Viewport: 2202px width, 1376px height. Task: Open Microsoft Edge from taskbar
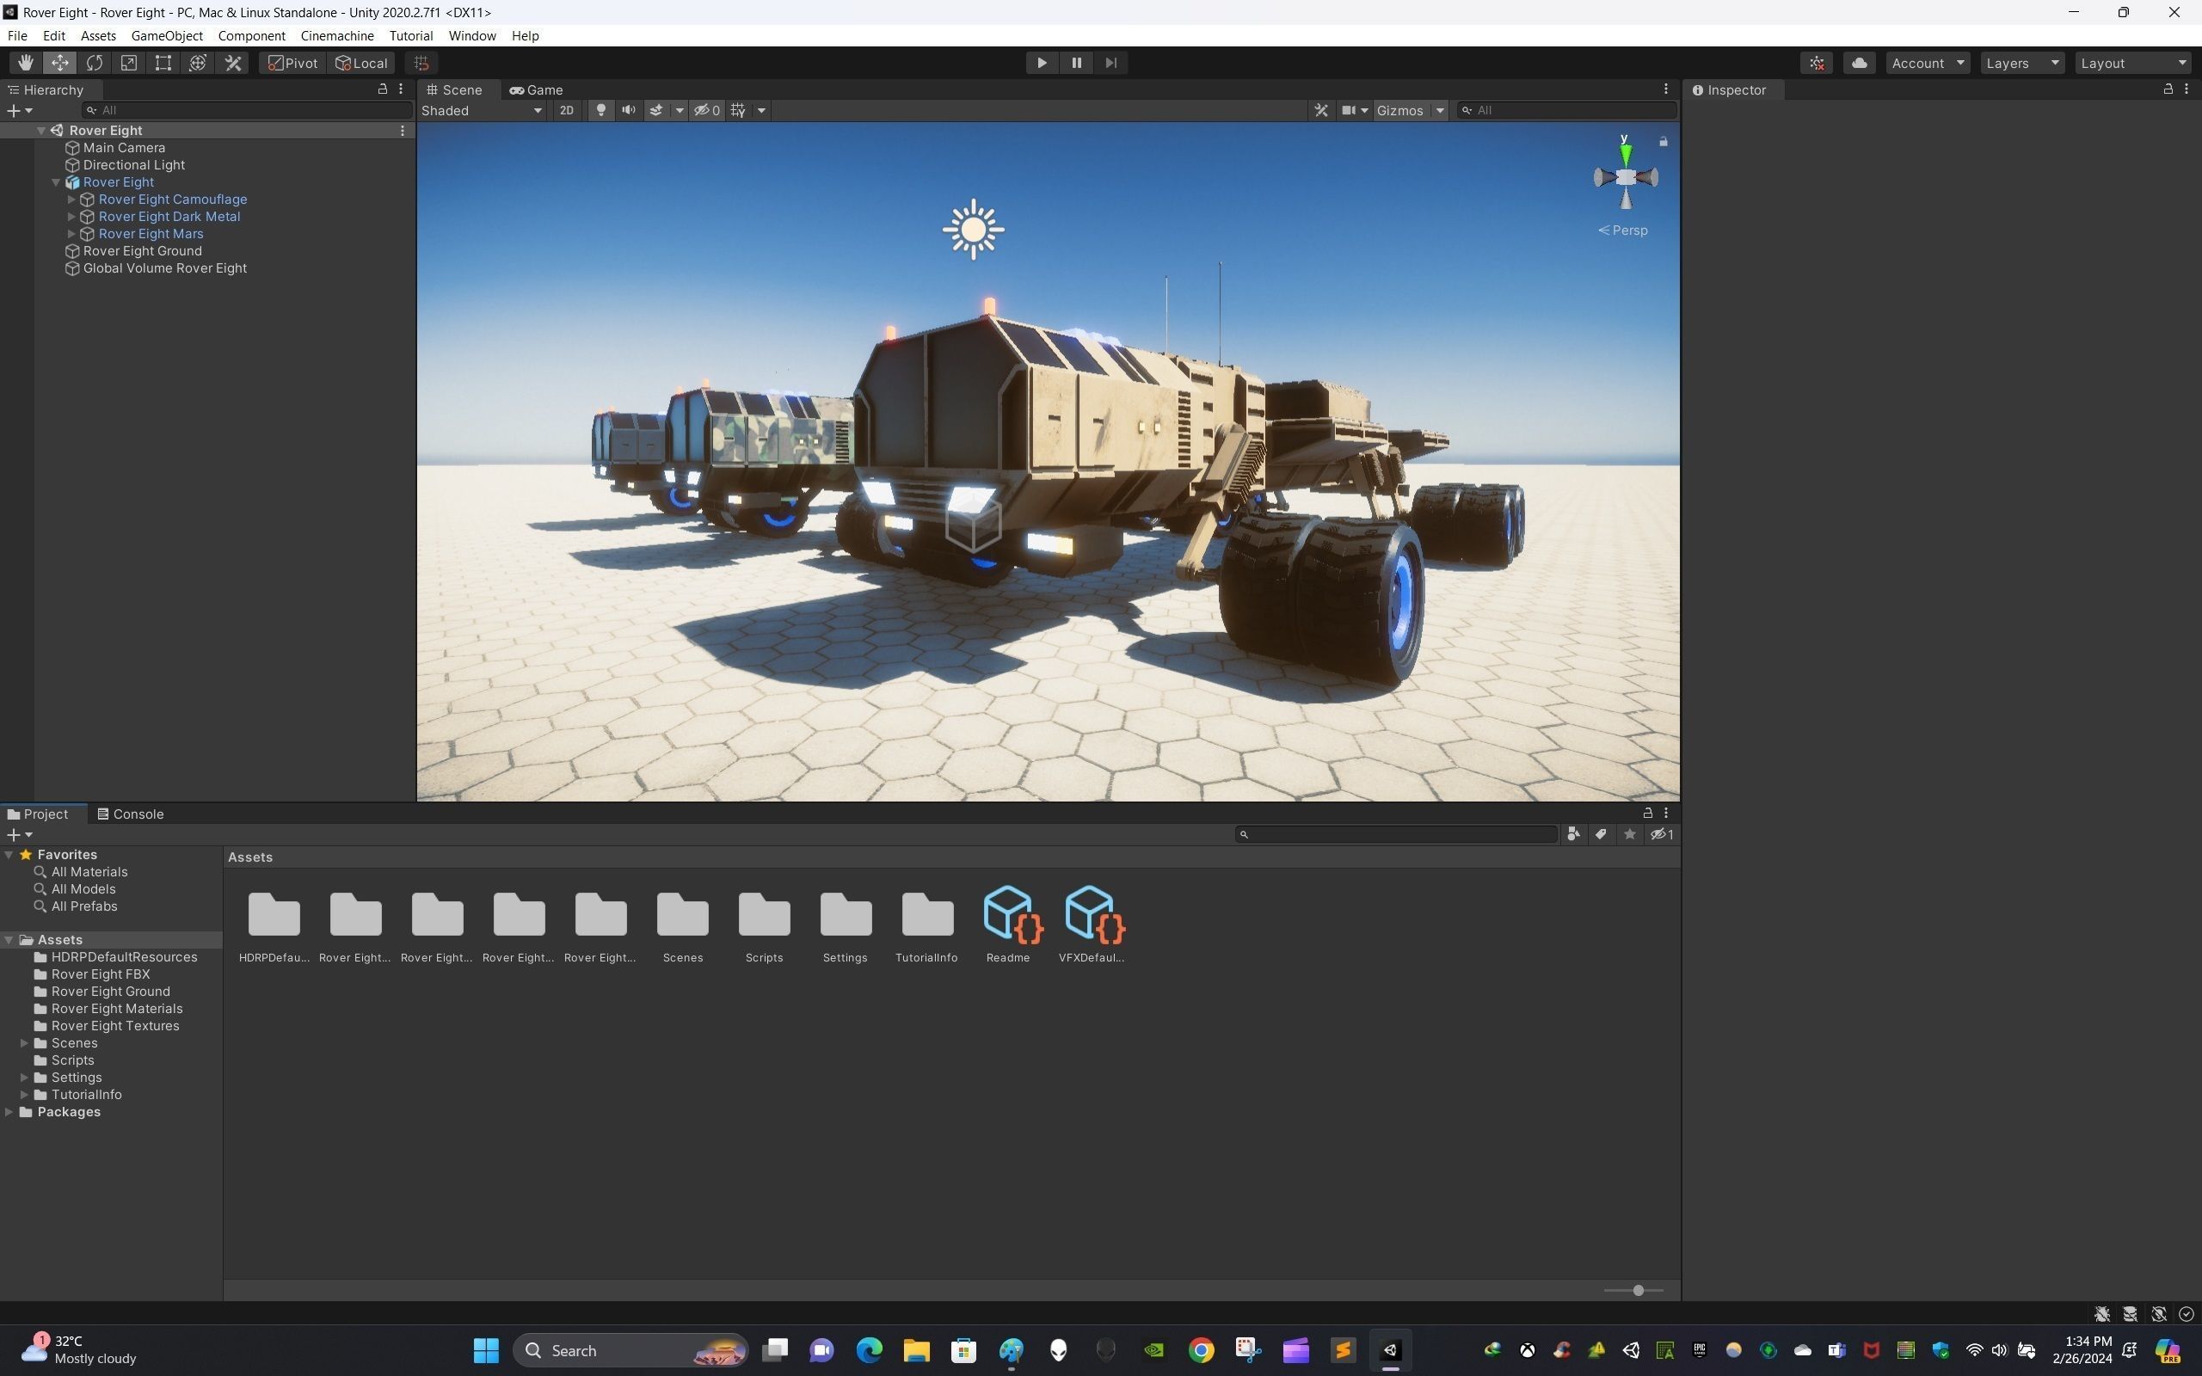(x=869, y=1350)
